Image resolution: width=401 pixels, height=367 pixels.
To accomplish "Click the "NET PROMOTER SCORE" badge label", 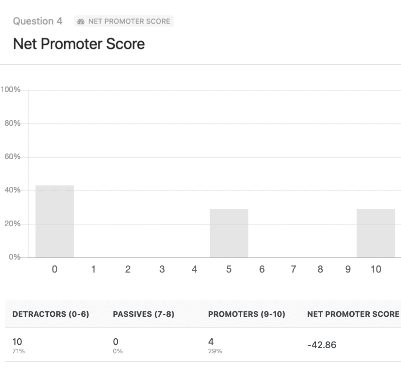I will point(129,22).
